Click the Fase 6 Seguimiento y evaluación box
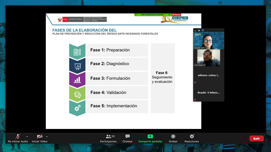The height and width of the screenshot is (152, 271). click(x=163, y=78)
